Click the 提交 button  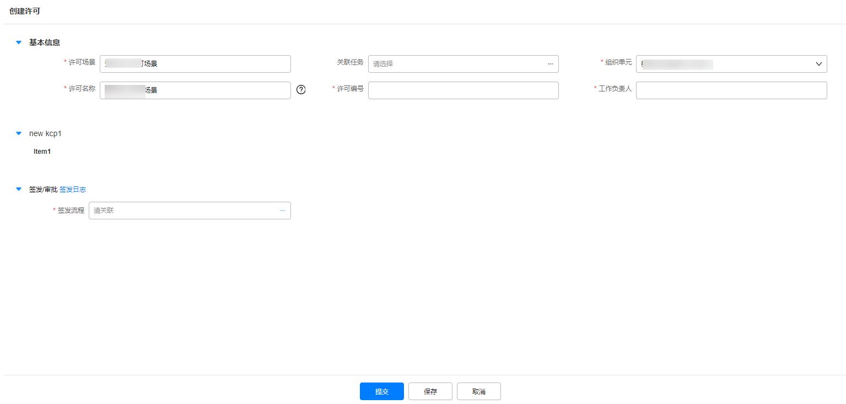click(x=382, y=391)
